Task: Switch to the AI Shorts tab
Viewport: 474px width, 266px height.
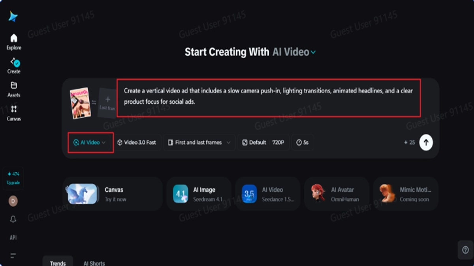Action: [94, 263]
